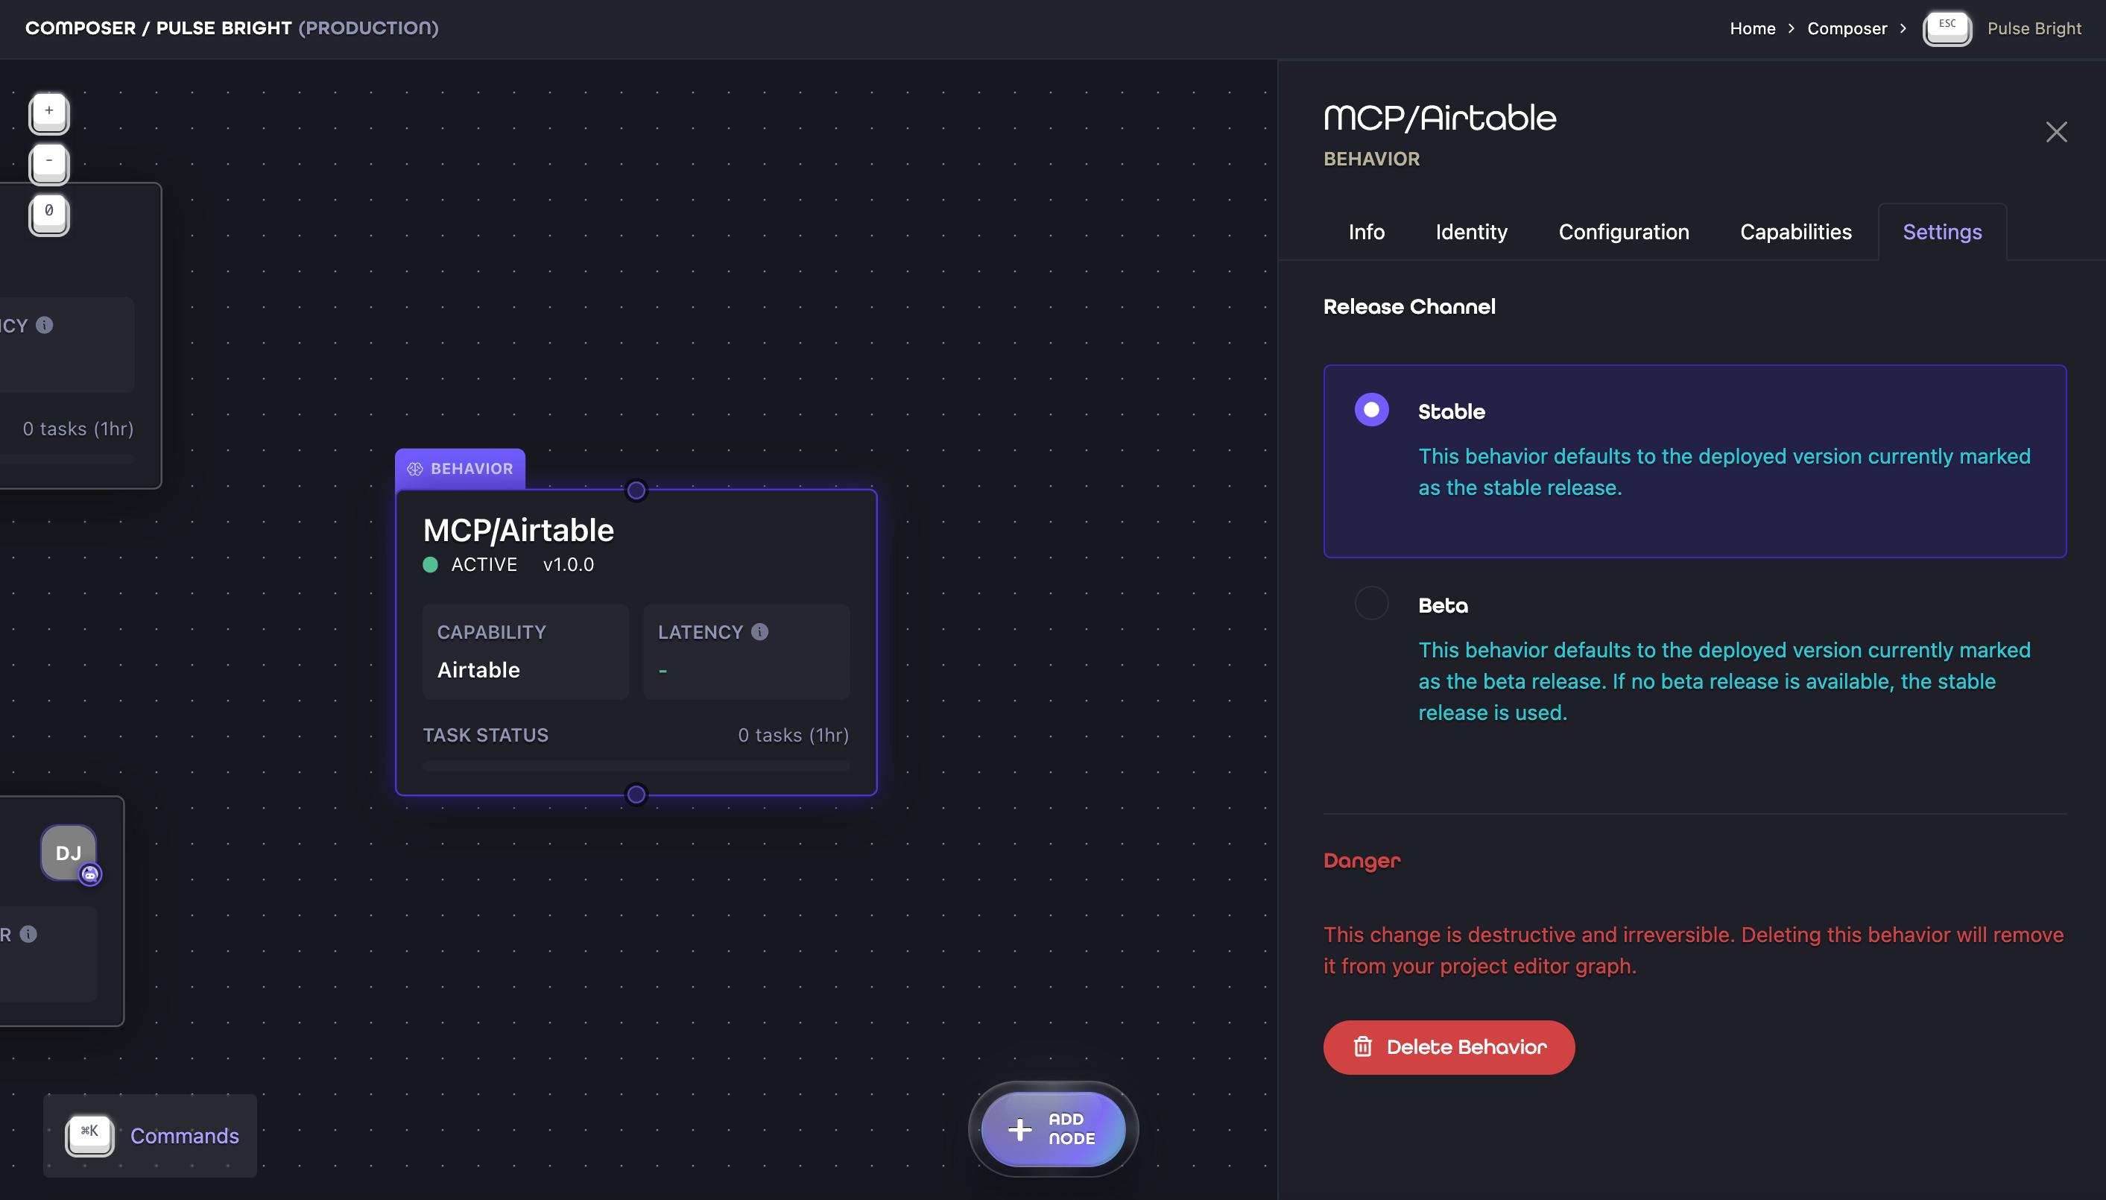This screenshot has width=2106, height=1200.
Task: Click the Stable option card
Action: pos(1694,461)
